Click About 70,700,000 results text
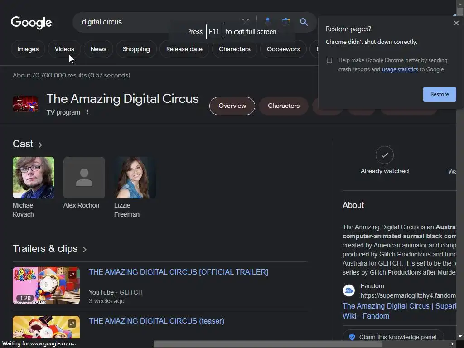 [x=71, y=75]
